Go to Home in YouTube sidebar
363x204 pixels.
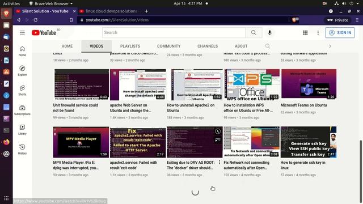(22, 51)
